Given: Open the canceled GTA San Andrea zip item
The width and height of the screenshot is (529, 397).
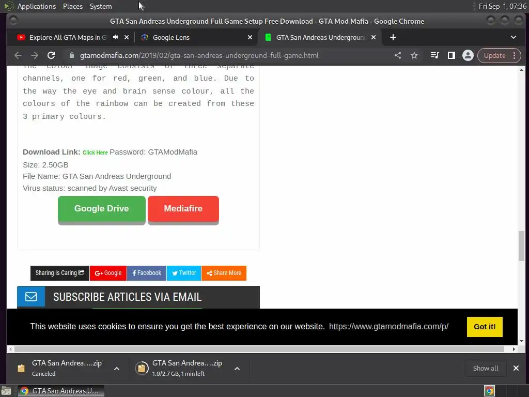Looking at the screenshot, I should click(61, 368).
